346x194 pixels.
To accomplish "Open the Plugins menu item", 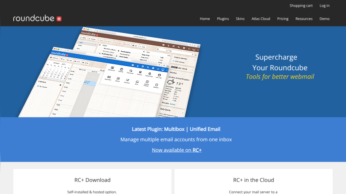I will pyautogui.click(x=223, y=19).
